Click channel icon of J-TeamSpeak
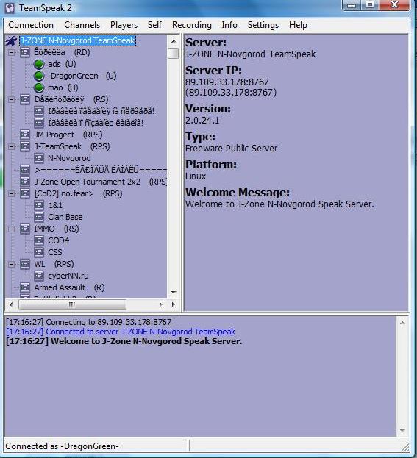The height and width of the screenshot is (458, 417). point(25,146)
